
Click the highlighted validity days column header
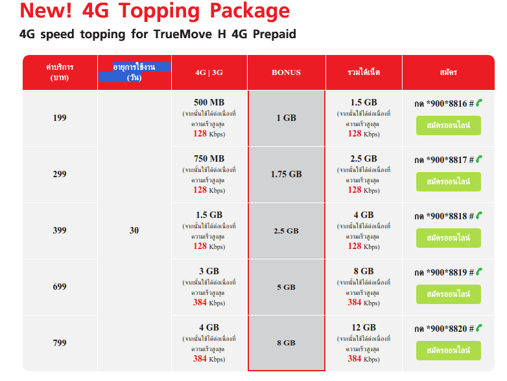134,72
